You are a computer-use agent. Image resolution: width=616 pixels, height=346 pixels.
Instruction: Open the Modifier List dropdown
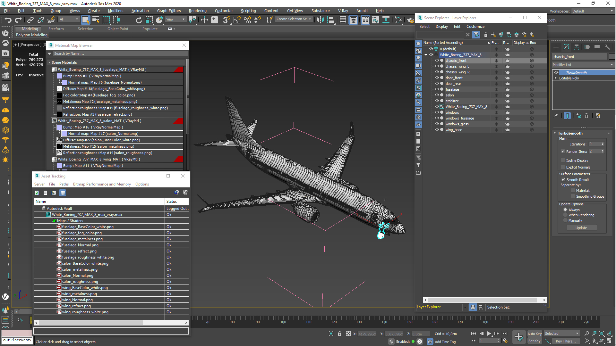pyautogui.click(x=583, y=65)
